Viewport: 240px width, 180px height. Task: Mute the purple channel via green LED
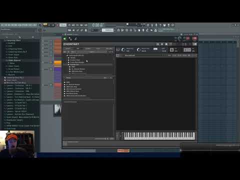51,69
